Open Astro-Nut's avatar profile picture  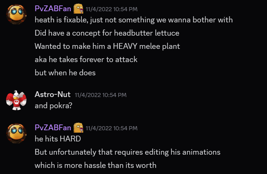[16, 100]
